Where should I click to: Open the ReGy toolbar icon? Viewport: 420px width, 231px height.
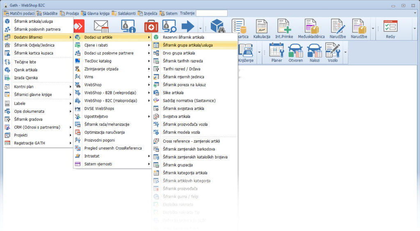(x=390, y=28)
